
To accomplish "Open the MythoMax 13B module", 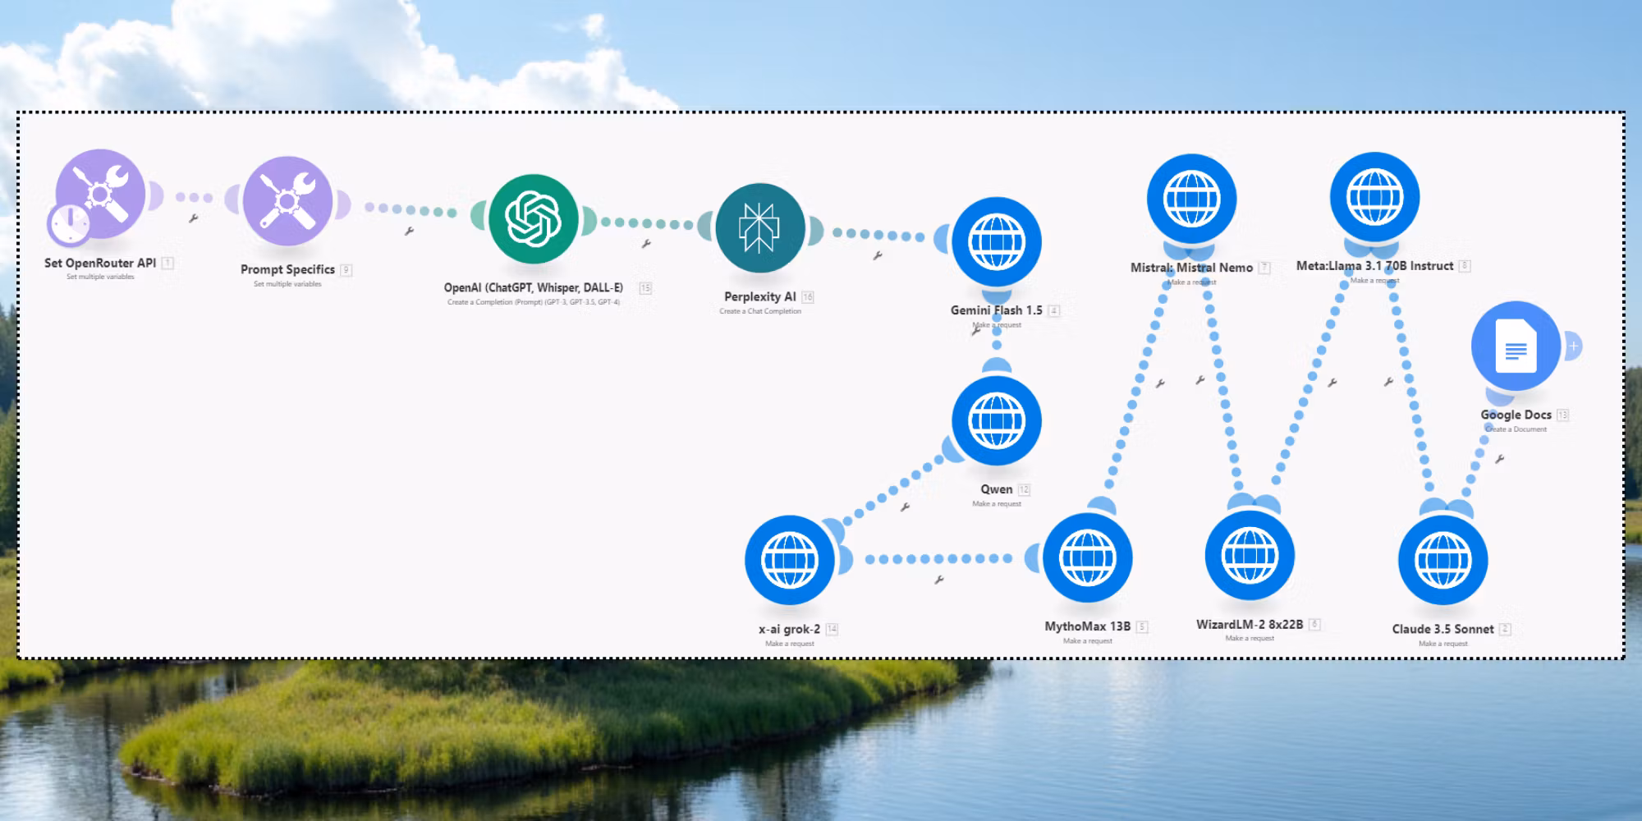I will click(x=1088, y=558).
